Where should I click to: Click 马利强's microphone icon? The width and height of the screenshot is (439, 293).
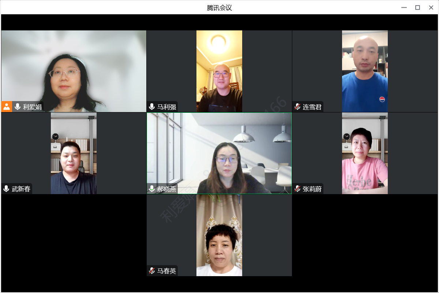[x=152, y=107]
